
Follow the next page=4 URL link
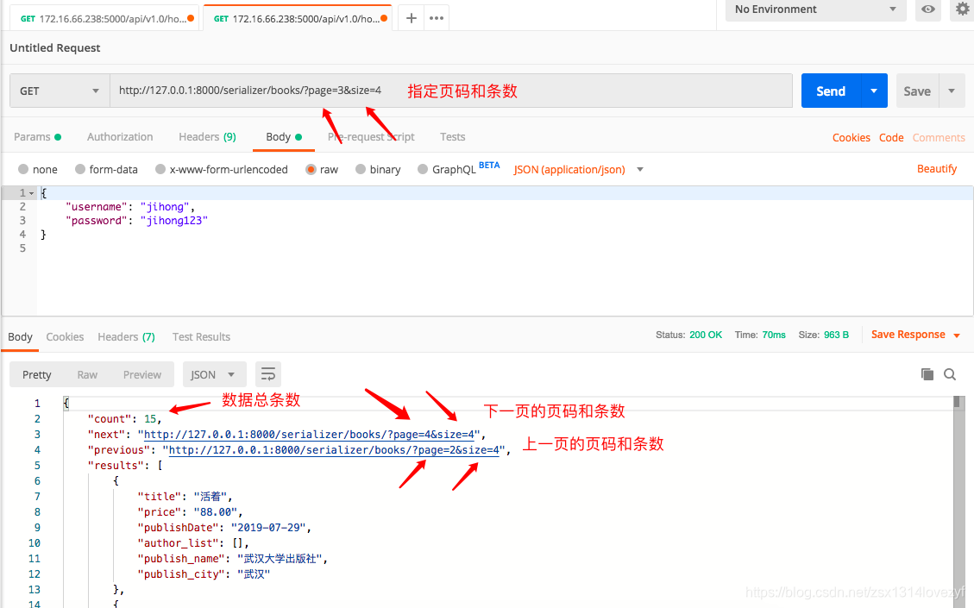coord(309,435)
